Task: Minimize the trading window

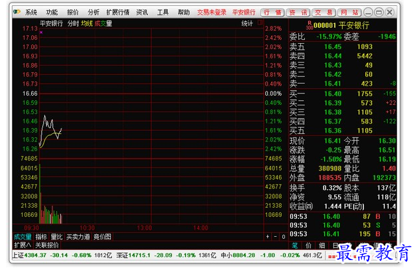Action: coord(369,12)
